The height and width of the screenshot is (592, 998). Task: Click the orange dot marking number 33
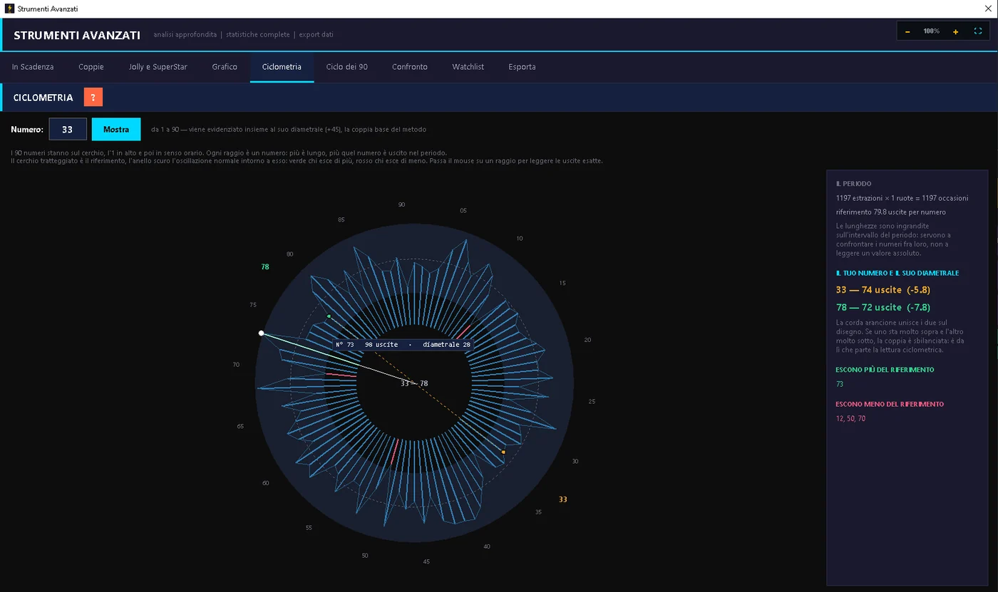coord(503,452)
